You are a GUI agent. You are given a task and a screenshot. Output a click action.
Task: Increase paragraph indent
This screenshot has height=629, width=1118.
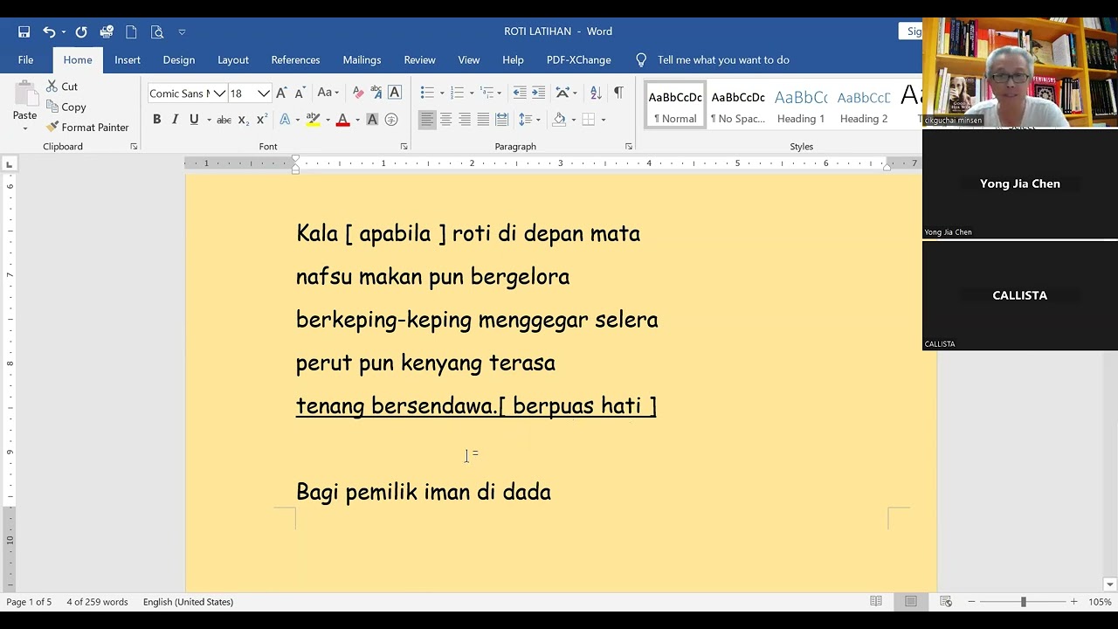coord(538,93)
